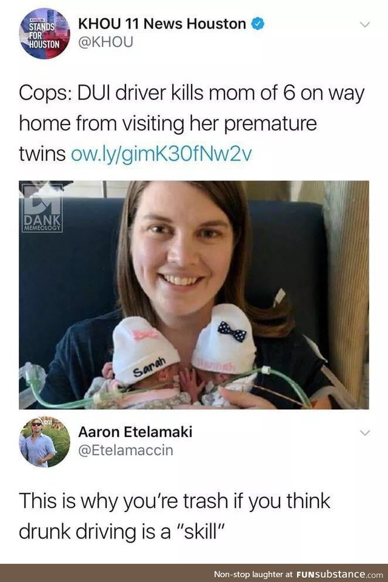Click the pink bow on Sarah's hat
This screenshot has width=388, height=582.
pyautogui.click(x=145, y=334)
